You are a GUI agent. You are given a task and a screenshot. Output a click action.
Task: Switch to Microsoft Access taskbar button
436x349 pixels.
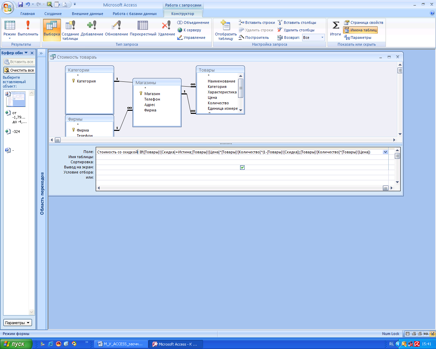coord(176,344)
